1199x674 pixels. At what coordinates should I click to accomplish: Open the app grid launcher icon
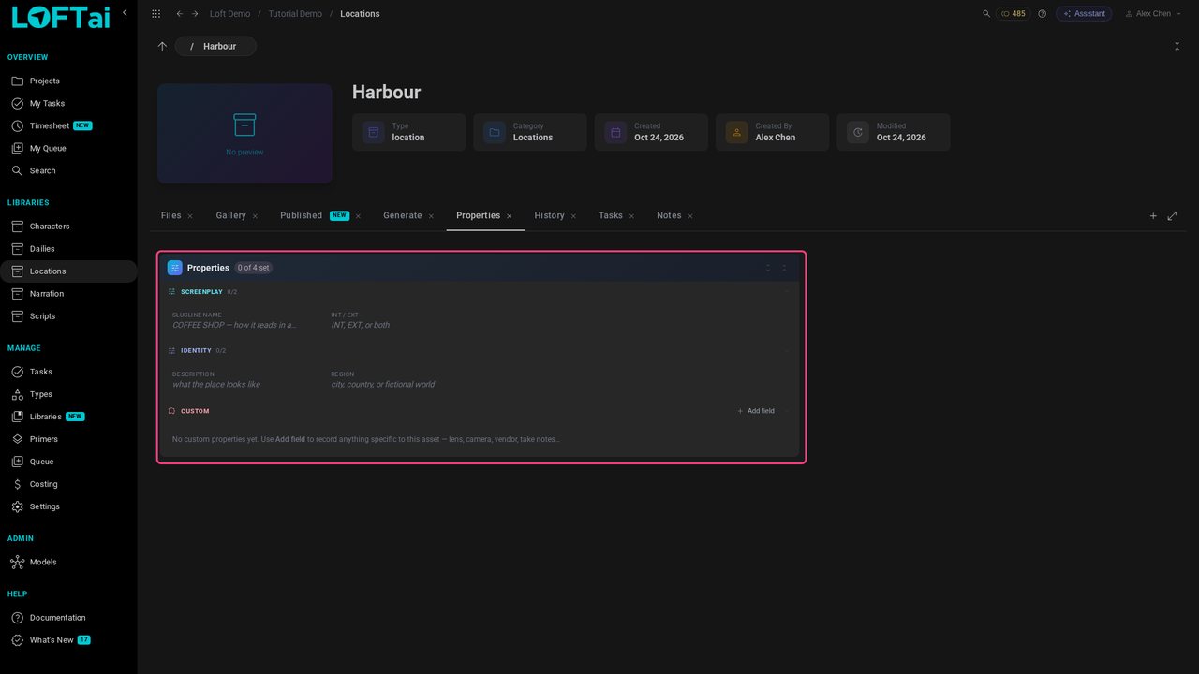(155, 14)
